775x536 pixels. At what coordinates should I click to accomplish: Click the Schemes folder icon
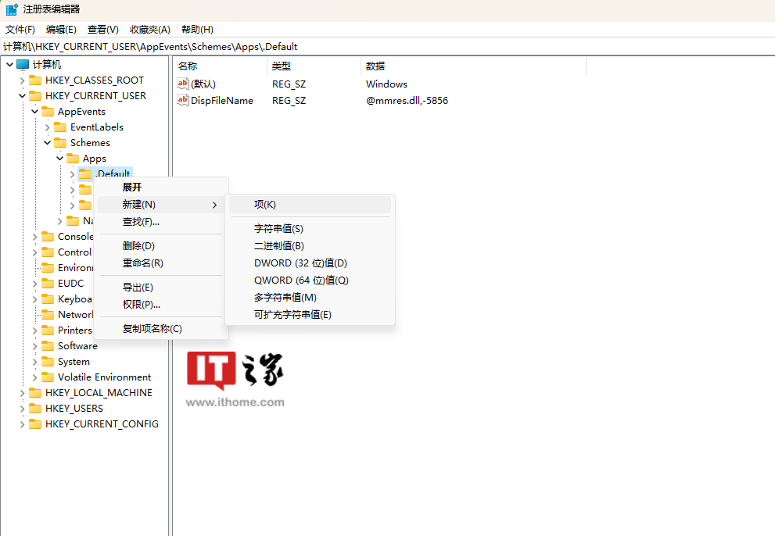[60, 142]
